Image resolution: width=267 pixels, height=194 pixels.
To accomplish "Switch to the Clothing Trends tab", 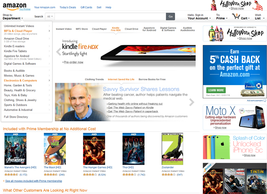I will 94,80.
